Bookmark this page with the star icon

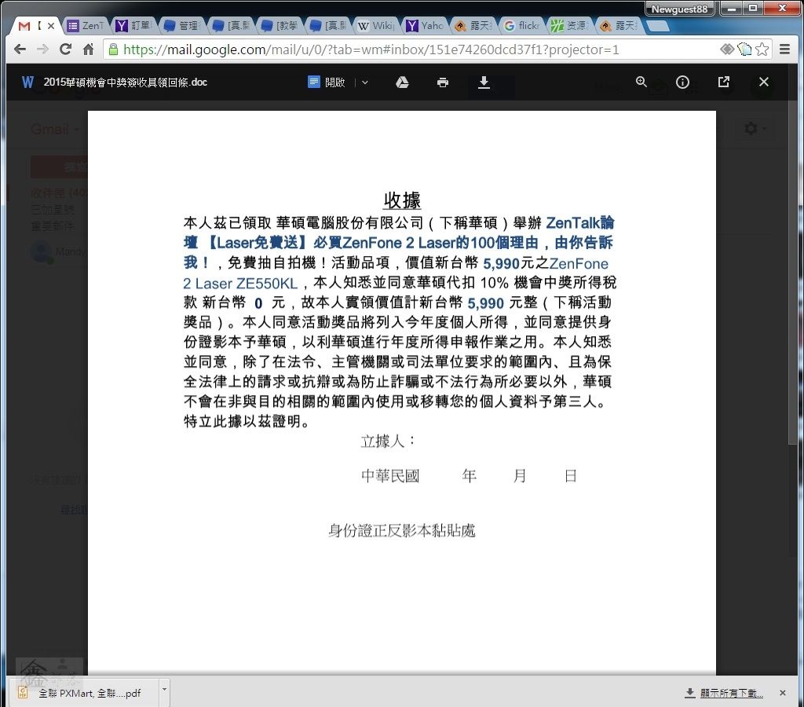(x=762, y=49)
